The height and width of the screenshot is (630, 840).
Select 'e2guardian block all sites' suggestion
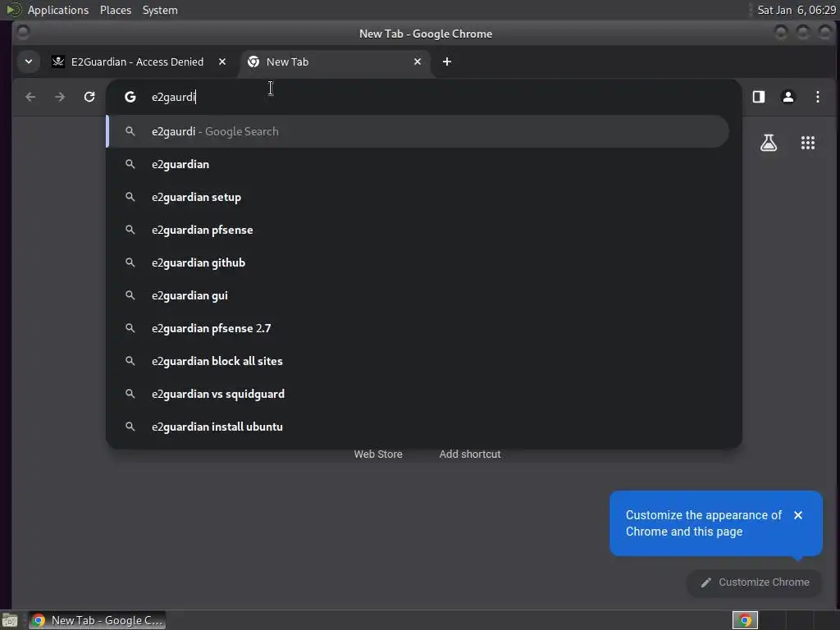[x=418, y=361]
